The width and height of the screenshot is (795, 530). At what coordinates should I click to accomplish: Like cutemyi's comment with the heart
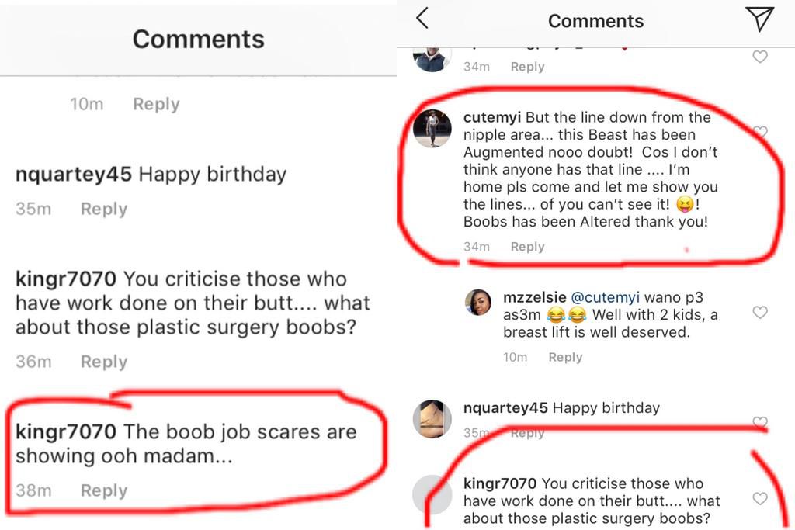click(x=760, y=132)
